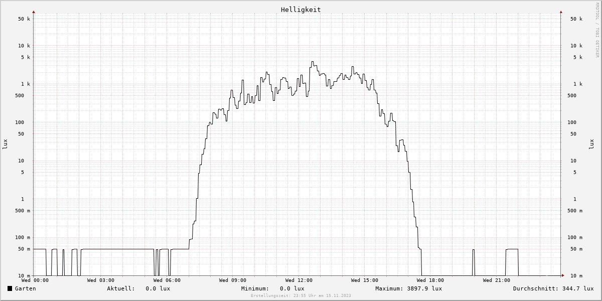602x301 pixels.
Task: Click the 50 k label on right axis
Action: tap(576, 19)
